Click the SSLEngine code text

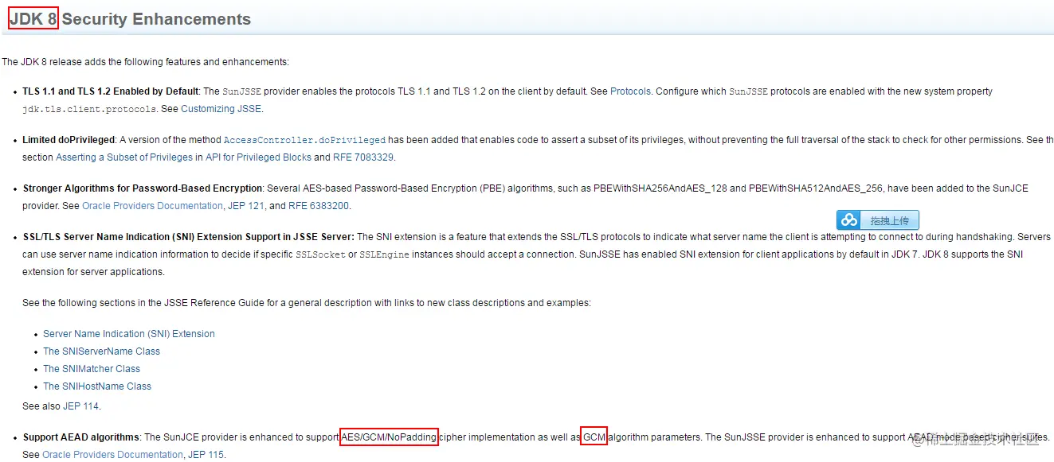(x=384, y=254)
